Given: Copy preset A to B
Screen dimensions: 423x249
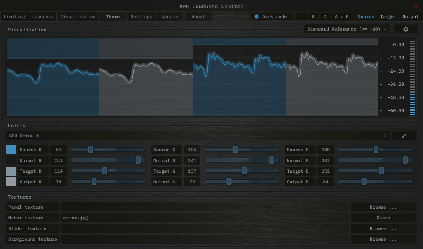Looking at the screenshot, I should pyautogui.click(x=341, y=17).
